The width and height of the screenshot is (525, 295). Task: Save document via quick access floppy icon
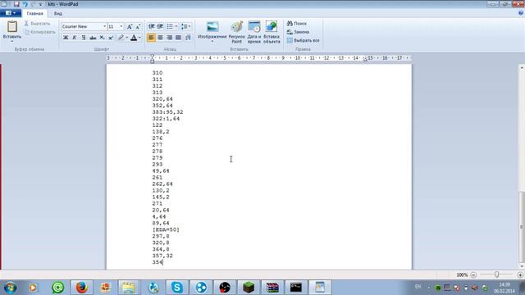[x=16, y=4]
